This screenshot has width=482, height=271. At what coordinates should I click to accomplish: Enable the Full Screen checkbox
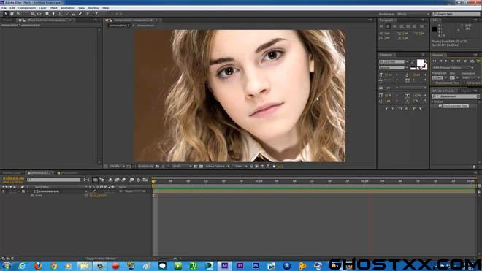click(464, 83)
